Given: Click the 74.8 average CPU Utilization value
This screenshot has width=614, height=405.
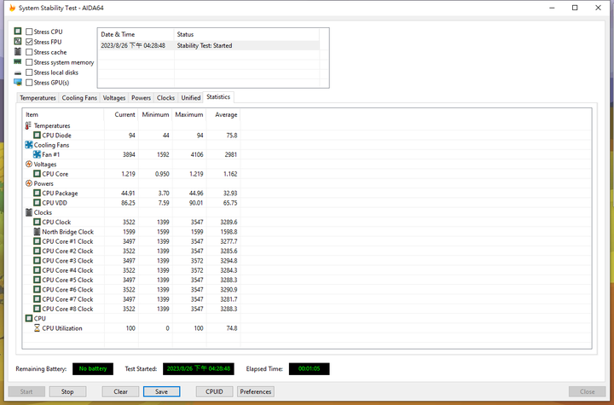Looking at the screenshot, I should pos(231,328).
